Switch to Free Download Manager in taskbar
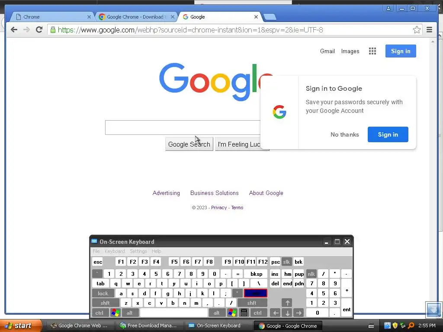443x332 pixels. 149,326
